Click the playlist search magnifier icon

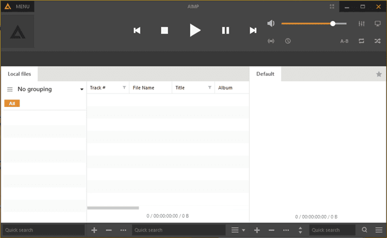click(364, 230)
